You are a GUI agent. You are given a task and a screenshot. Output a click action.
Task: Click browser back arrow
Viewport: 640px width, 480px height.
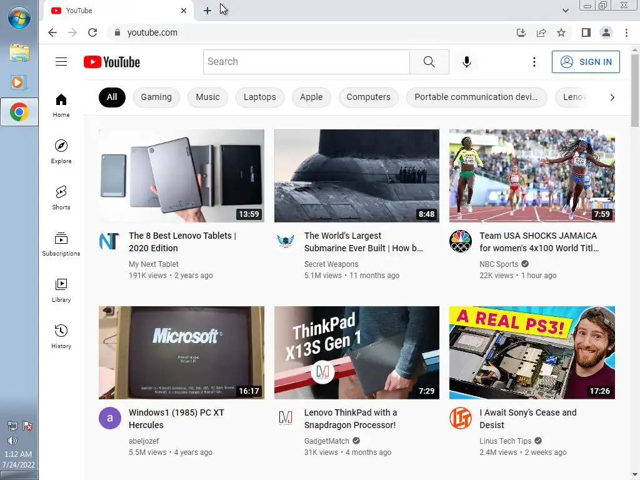[52, 32]
